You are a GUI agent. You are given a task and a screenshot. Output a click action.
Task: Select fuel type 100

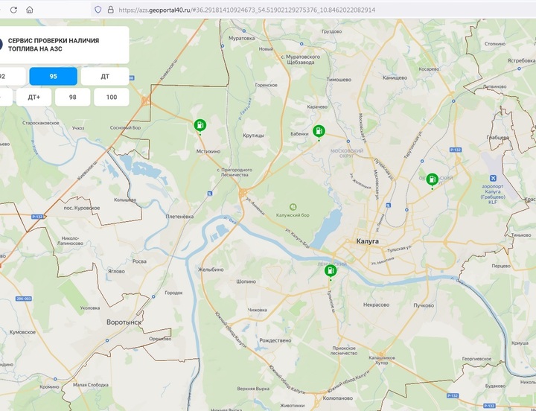[112, 97]
